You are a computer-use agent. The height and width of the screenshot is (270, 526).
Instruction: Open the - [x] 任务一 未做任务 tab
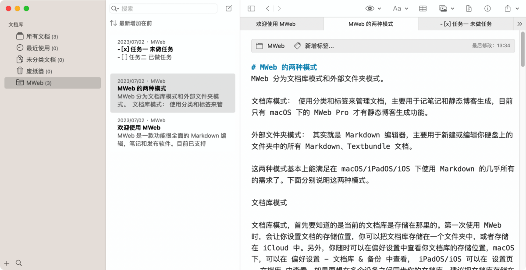pyautogui.click(x=466, y=24)
